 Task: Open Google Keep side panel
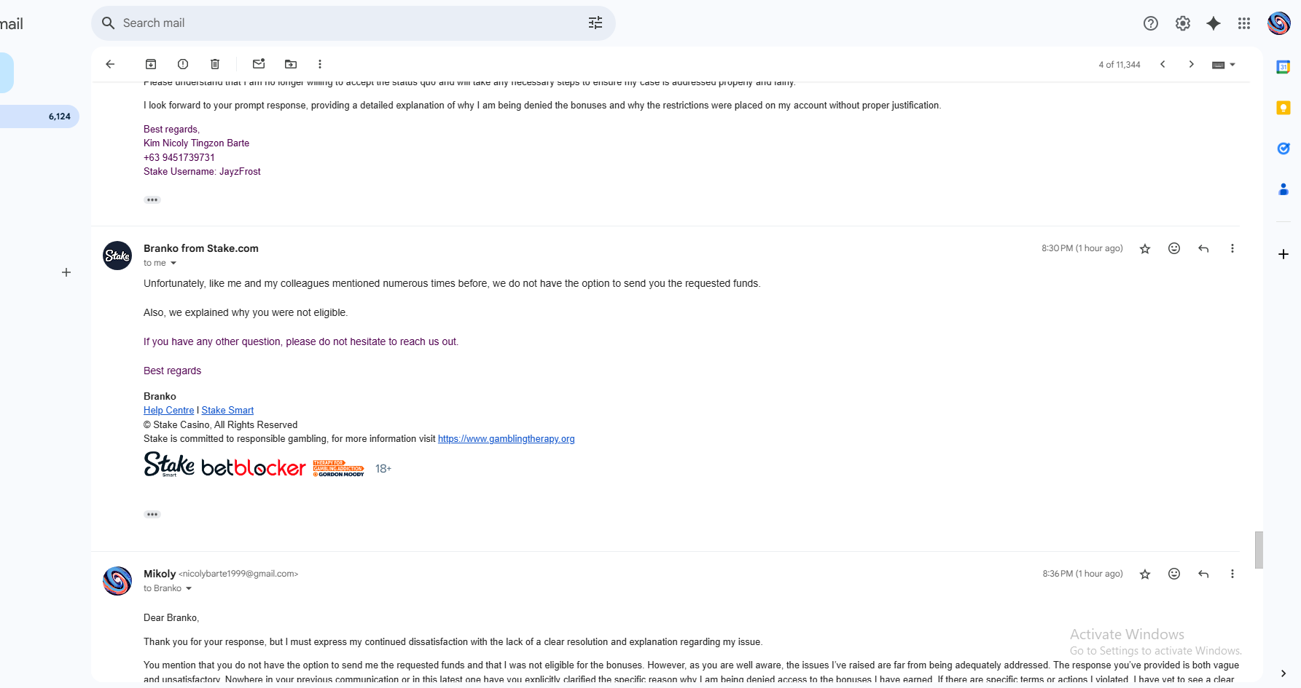(x=1284, y=108)
